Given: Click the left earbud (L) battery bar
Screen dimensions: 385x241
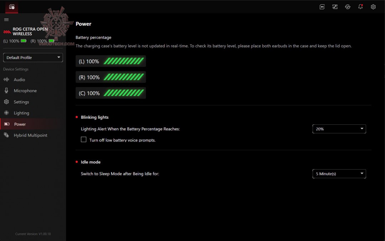Looking at the screenshot, I should 111,61.
